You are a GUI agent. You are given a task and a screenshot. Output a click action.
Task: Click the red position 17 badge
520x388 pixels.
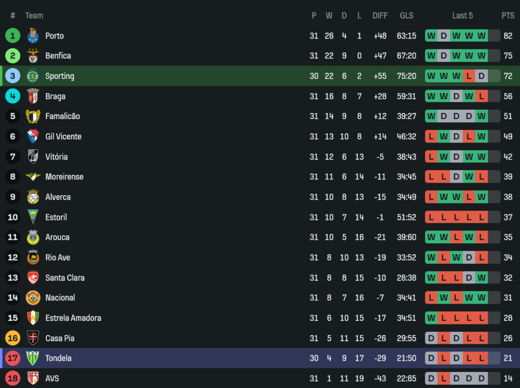point(13,358)
